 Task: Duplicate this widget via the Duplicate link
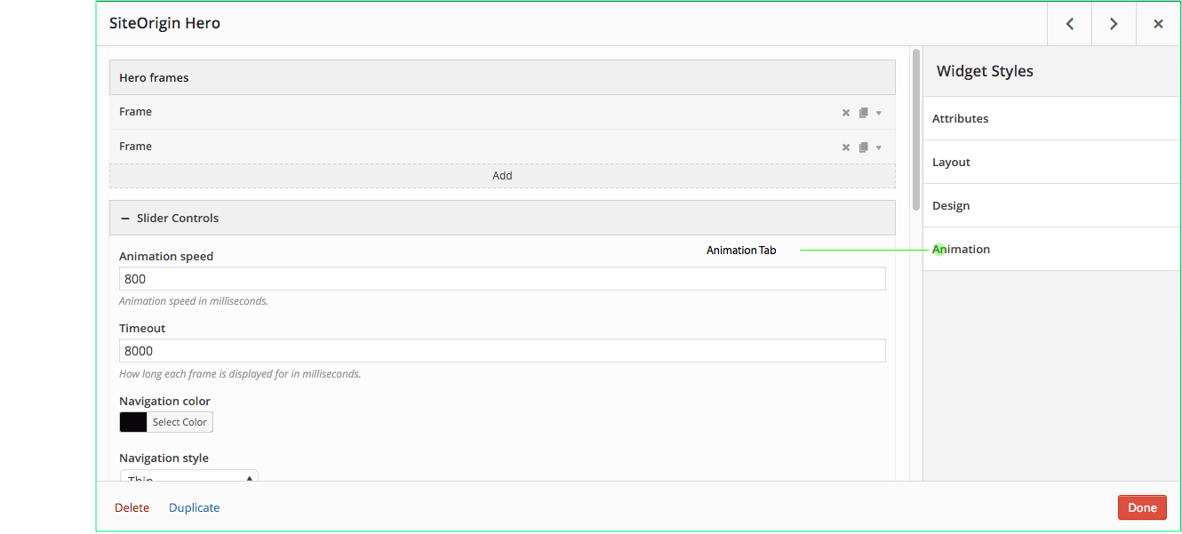[x=194, y=508]
